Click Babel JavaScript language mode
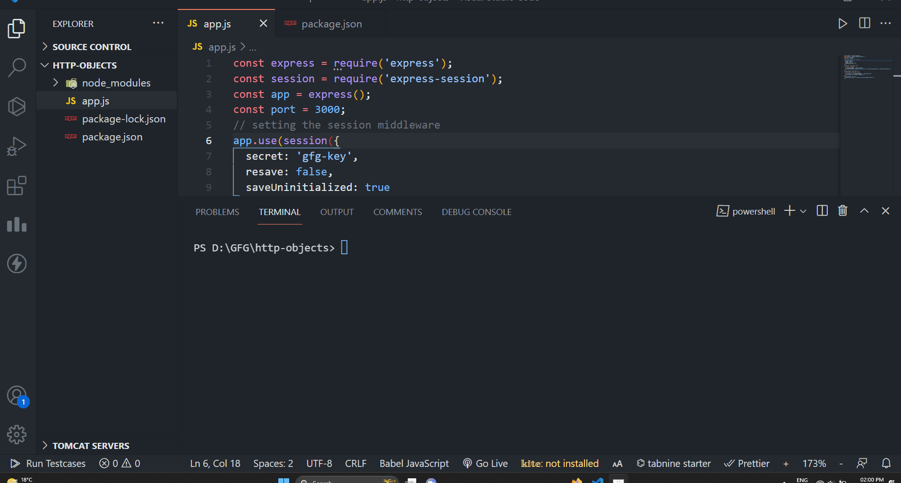The image size is (901, 483). (x=414, y=464)
